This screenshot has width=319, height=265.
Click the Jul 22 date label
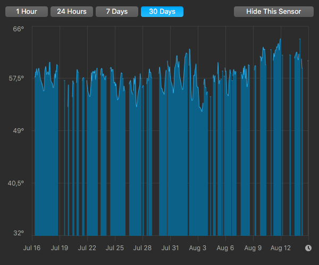point(87,248)
